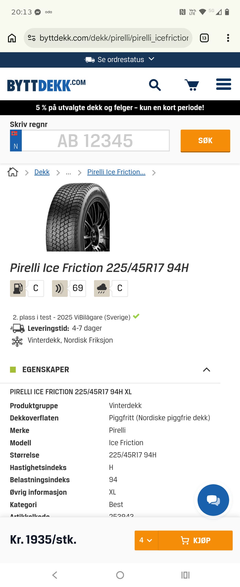Image resolution: width=240 pixels, height=587 pixels.
Task: Open the hamburger menu
Action: [223, 84]
